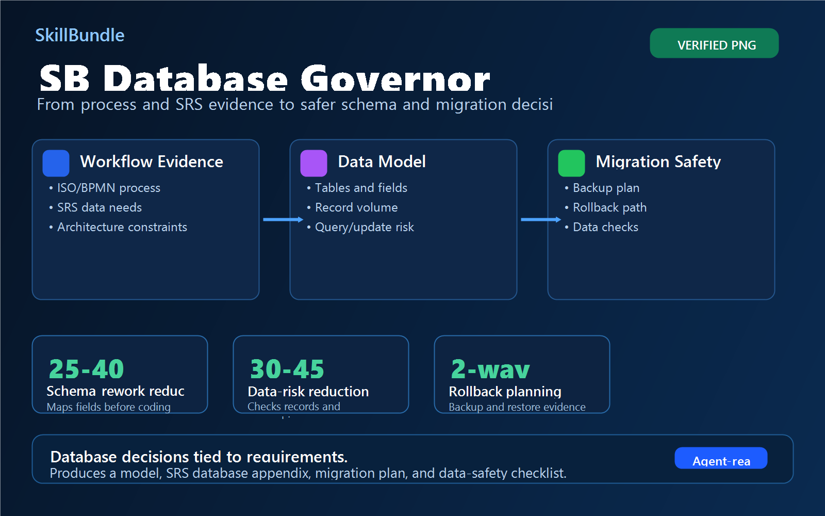Click the purple Data Model square icon

pos(313,163)
